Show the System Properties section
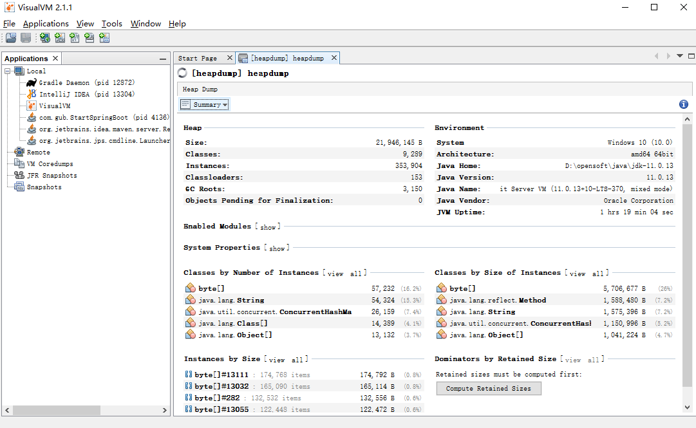Image resolution: width=696 pixels, height=428 pixels. (277, 248)
